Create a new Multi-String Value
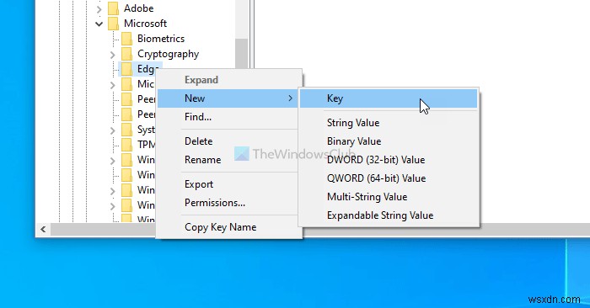The height and width of the screenshot is (308, 590). pos(389,197)
